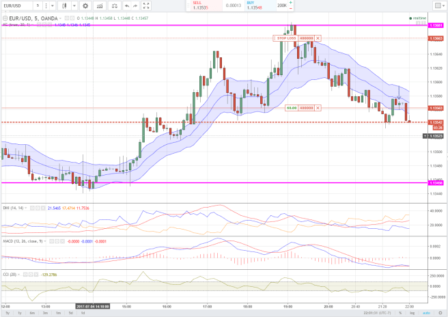Toggle percent scale at bottom right

pos(401,313)
